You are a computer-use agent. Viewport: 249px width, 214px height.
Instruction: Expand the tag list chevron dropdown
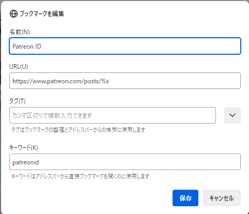232,115
